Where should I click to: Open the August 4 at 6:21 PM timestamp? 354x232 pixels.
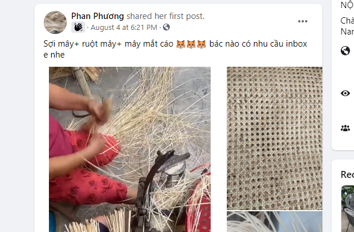coord(124,27)
